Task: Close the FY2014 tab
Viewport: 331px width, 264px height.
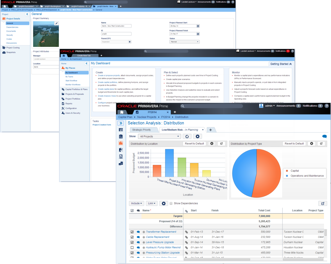Action: click(168, 112)
